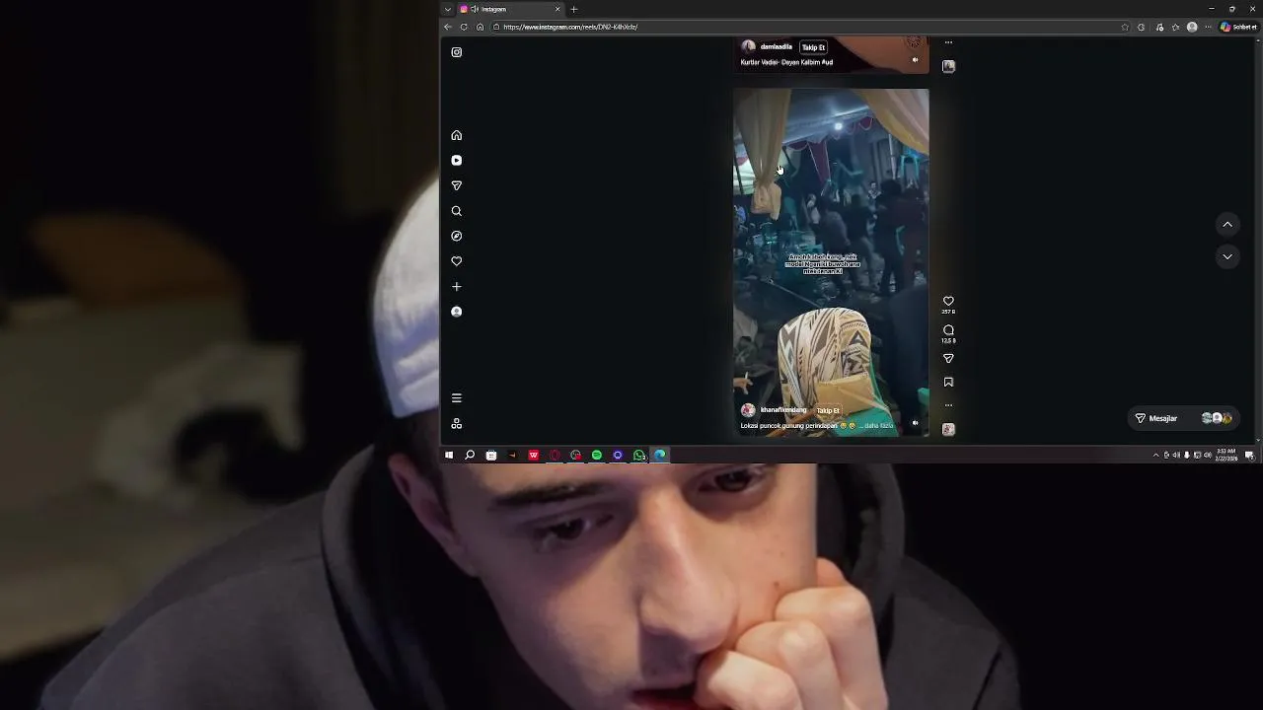Open your profile avatar in the sidebar
Image resolution: width=1263 pixels, height=710 pixels.
[x=456, y=312]
